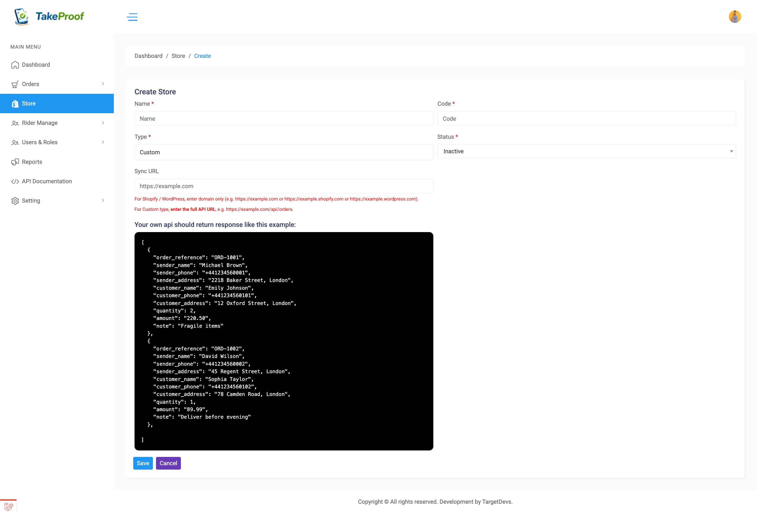Select the Store menu item
The width and height of the screenshot is (757, 513).
click(57, 103)
